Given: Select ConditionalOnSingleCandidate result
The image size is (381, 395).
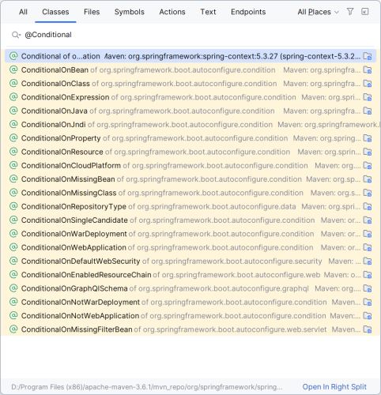Looking at the screenshot, I should [190, 220].
